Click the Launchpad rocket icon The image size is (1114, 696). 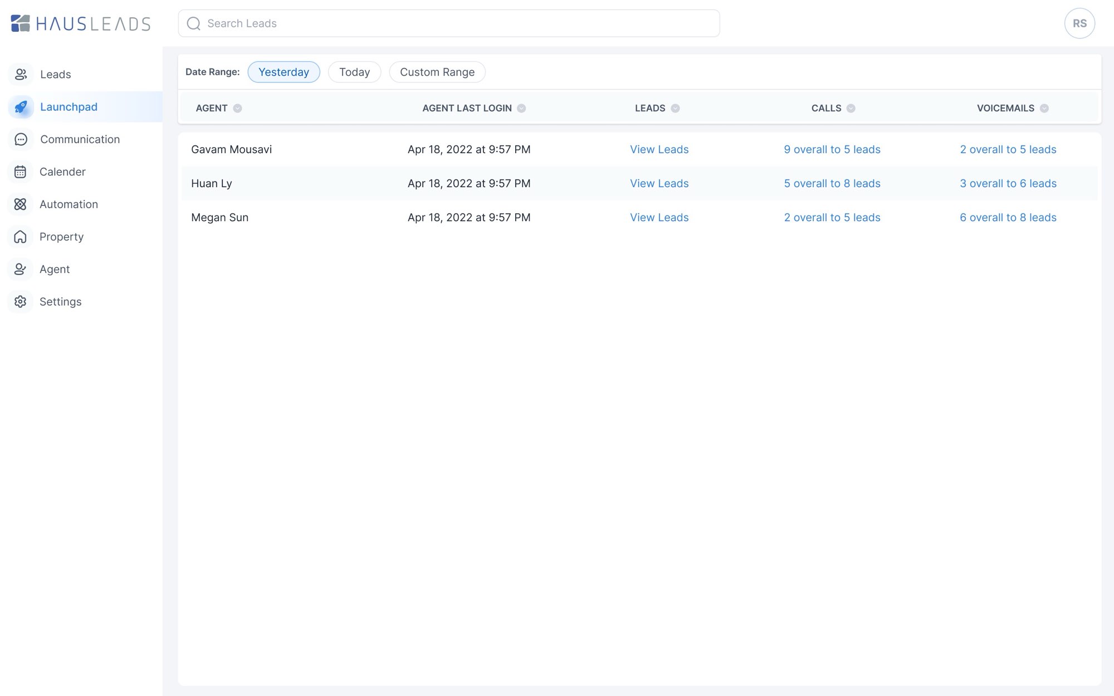[x=21, y=107]
